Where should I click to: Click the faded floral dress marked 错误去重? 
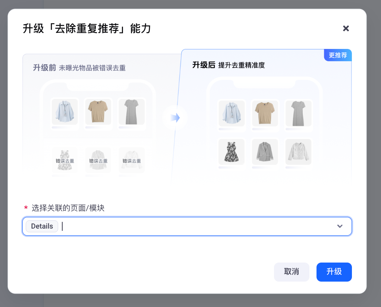[x=64, y=160]
